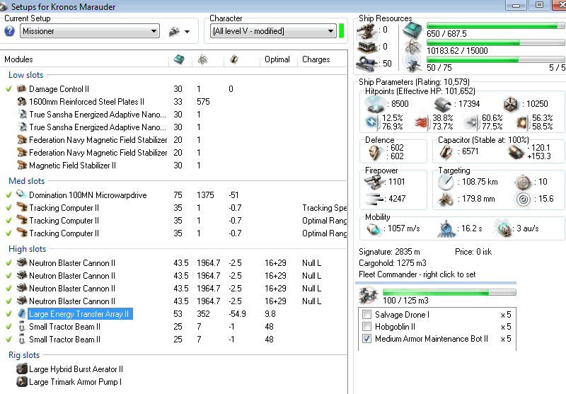
Task: Click the explosive resistance icon
Action: click(523, 122)
